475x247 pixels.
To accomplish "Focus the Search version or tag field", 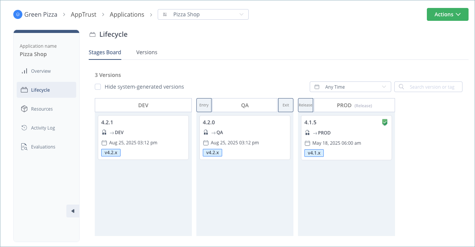I will (x=428, y=87).
